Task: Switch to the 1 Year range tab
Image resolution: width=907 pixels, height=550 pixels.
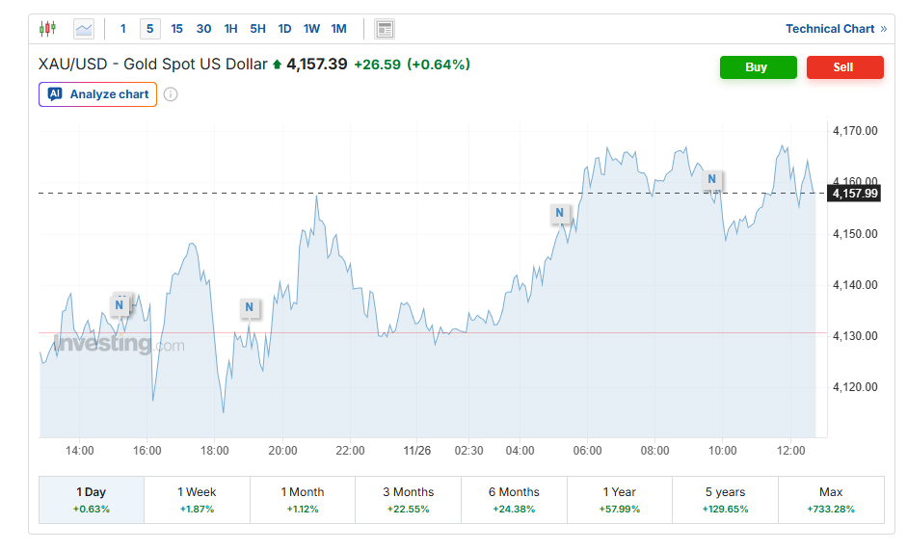Action: (x=619, y=499)
